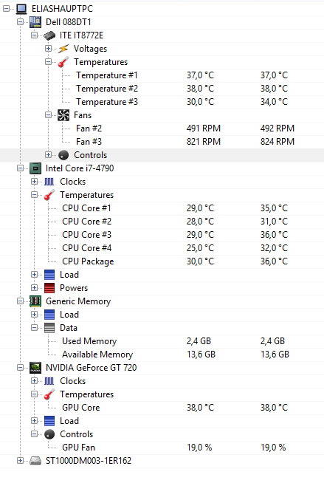324x483 pixels.
Task: Expand the Load node under NVIDIA GeForce
Action: (34, 420)
